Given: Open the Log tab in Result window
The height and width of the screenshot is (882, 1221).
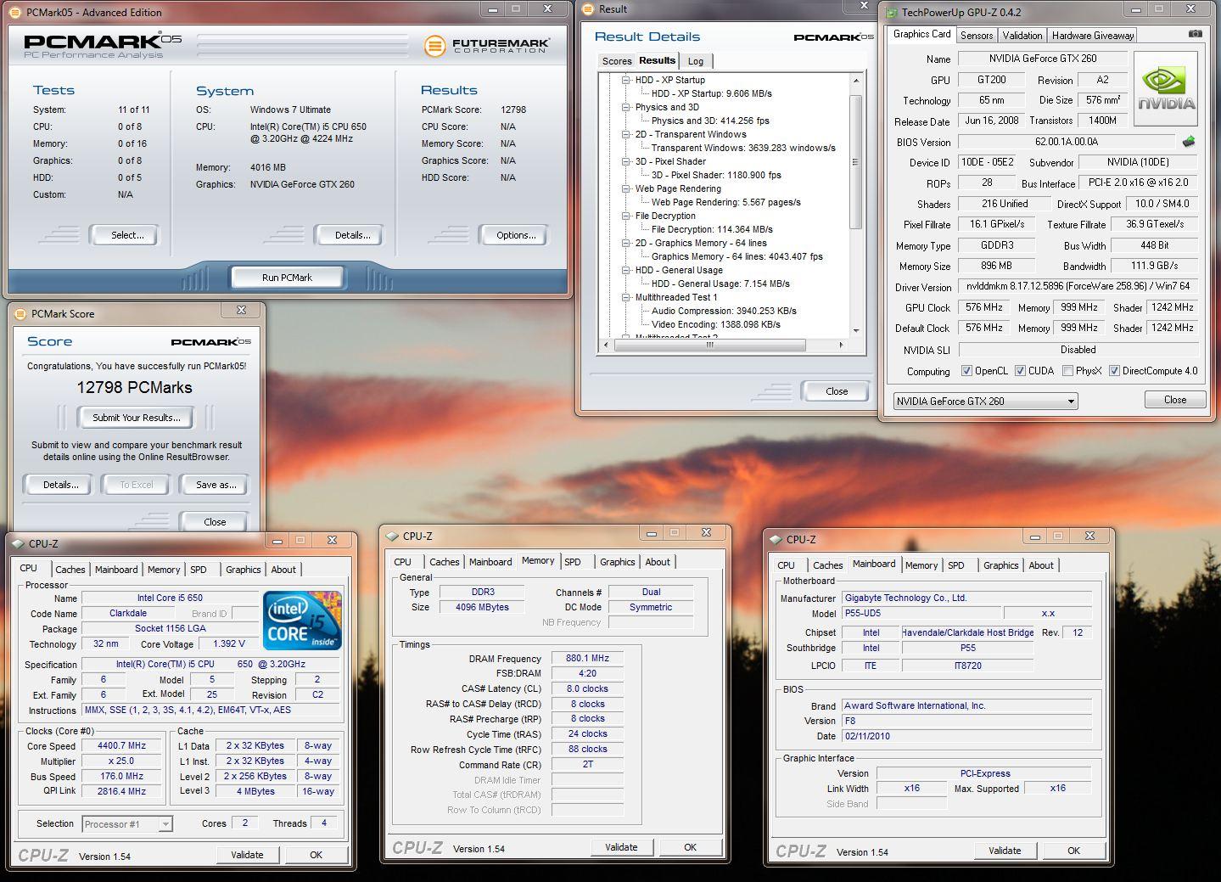Looking at the screenshot, I should tap(696, 61).
